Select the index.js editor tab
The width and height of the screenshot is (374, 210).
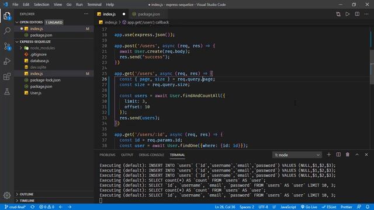(112, 14)
